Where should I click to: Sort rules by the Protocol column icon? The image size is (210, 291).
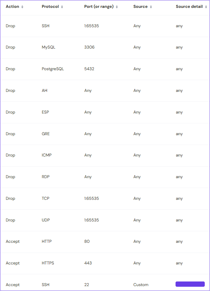62,7
